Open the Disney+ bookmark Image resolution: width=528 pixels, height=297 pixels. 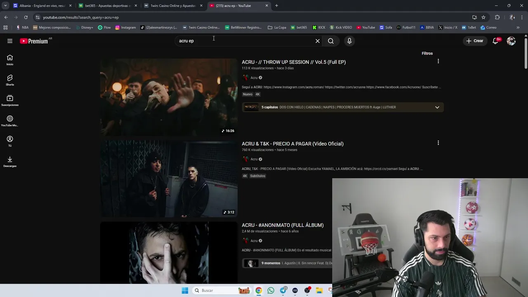[x=84, y=28]
